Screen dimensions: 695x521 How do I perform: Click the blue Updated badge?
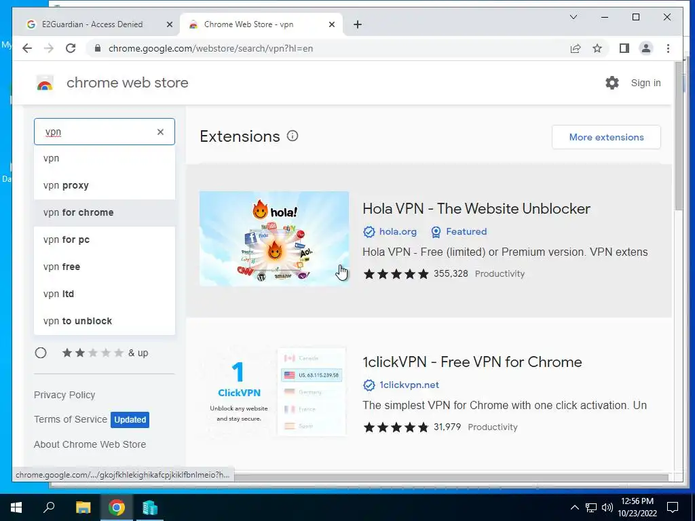130,419
